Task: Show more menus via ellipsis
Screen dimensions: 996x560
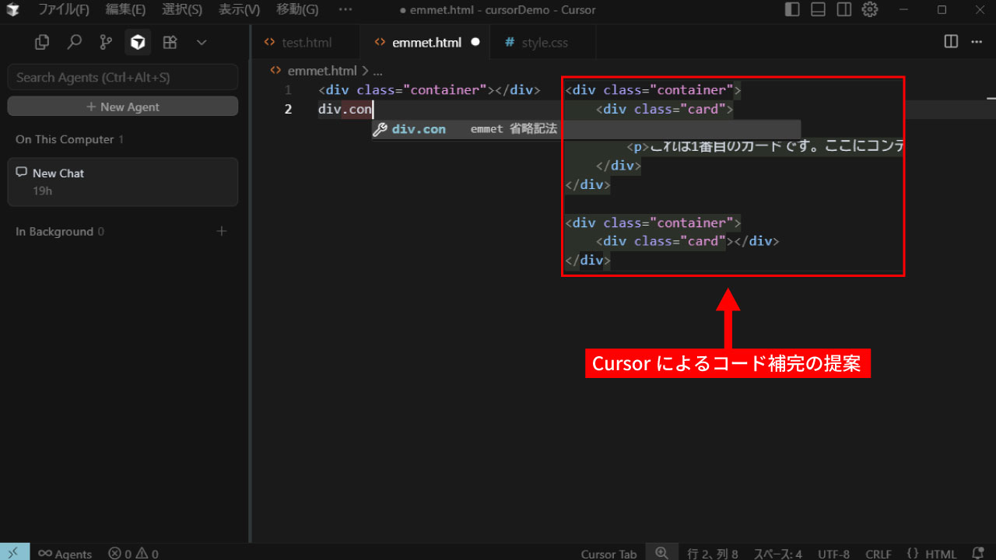Action: click(x=345, y=10)
